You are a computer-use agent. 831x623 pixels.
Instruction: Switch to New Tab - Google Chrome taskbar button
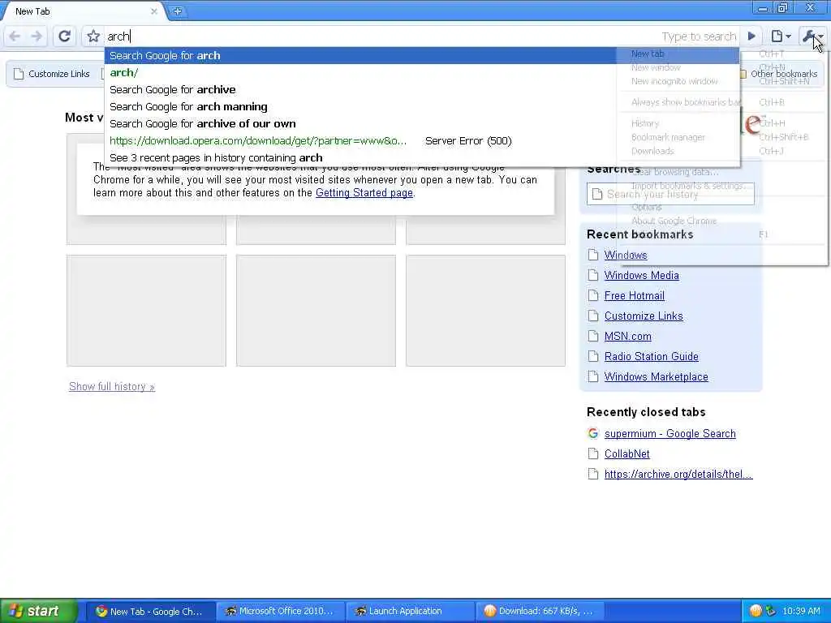[150, 612]
